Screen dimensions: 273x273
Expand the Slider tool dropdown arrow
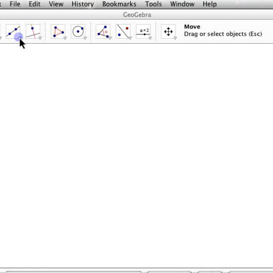click(150, 38)
